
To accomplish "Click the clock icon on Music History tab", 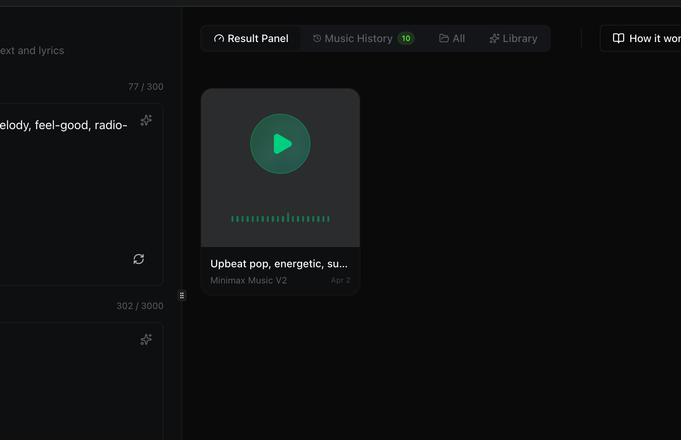I will pos(317,38).
